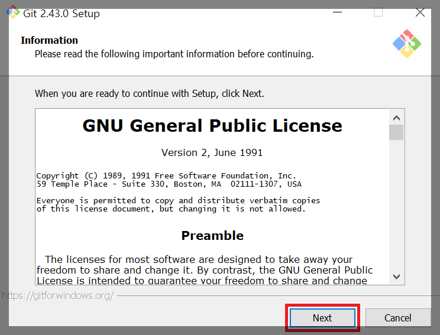Click the "of this license document" line

point(171,209)
